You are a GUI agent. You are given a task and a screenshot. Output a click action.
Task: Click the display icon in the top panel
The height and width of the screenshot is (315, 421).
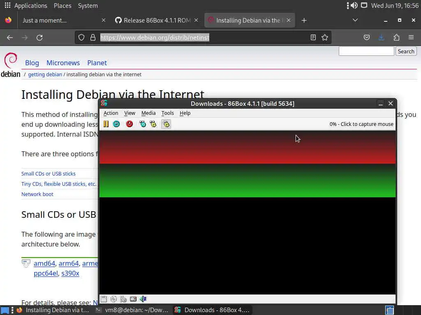point(364,5)
